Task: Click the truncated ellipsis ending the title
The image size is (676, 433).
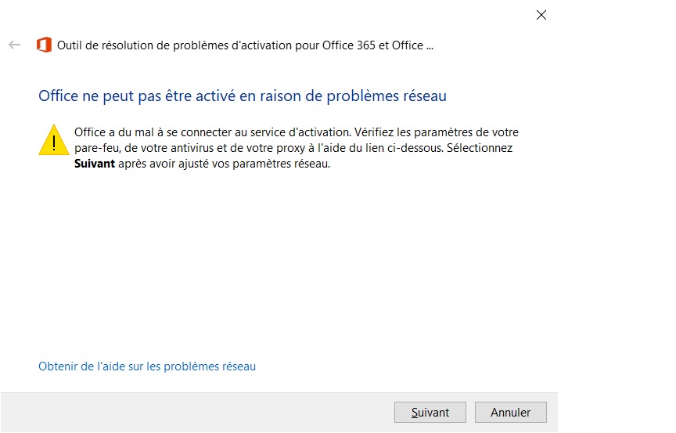Action: (430, 46)
